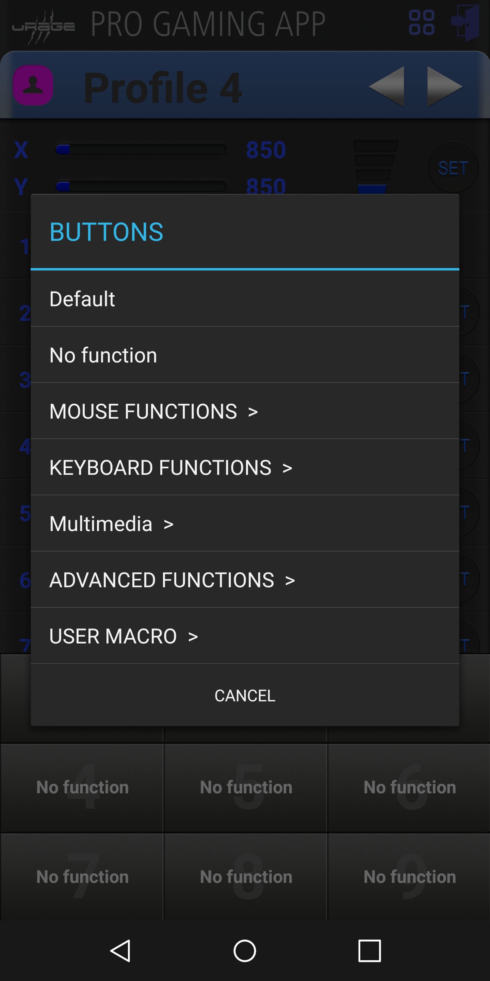Choose No function in Buttons dialog
This screenshot has height=981, width=490.
point(245,355)
